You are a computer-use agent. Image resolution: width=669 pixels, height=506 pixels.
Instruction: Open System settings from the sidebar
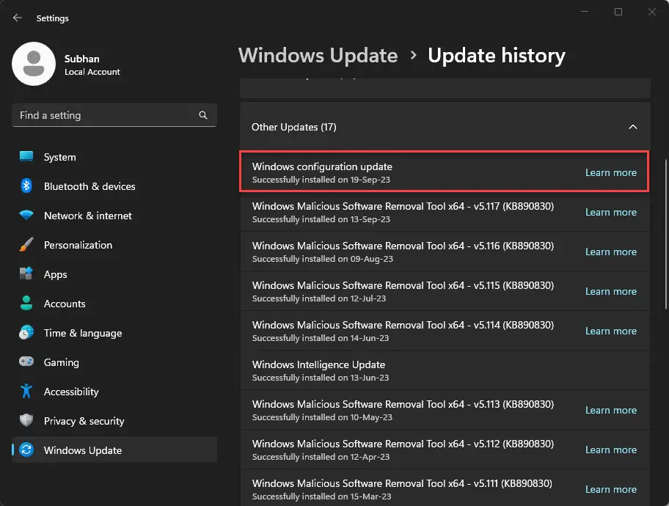pos(59,157)
